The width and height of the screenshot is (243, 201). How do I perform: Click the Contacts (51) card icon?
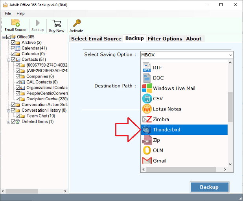[x=18, y=60]
